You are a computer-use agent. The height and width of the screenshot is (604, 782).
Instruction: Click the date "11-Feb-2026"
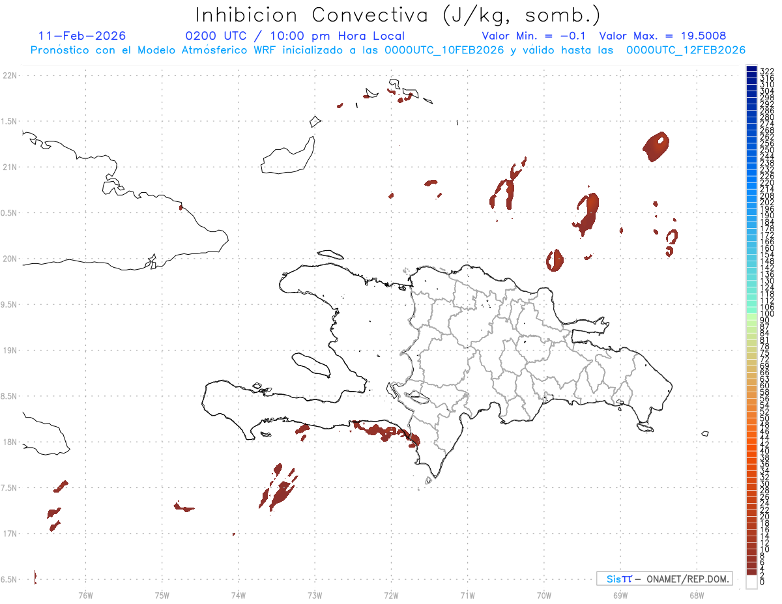[x=83, y=36]
